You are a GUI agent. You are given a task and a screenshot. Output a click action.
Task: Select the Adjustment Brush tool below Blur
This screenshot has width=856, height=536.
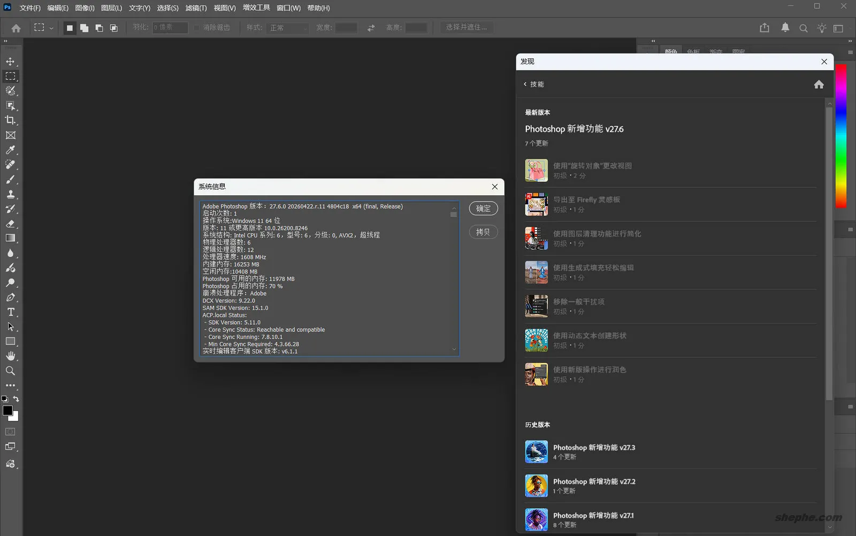click(x=10, y=268)
